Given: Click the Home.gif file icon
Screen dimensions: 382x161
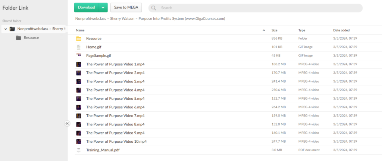Looking at the screenshot, I should coord(79,47).
